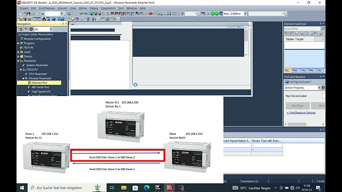This screenshot has height=192, width=342.
Task: Open the Project menu
Action: tap(24, 8)
